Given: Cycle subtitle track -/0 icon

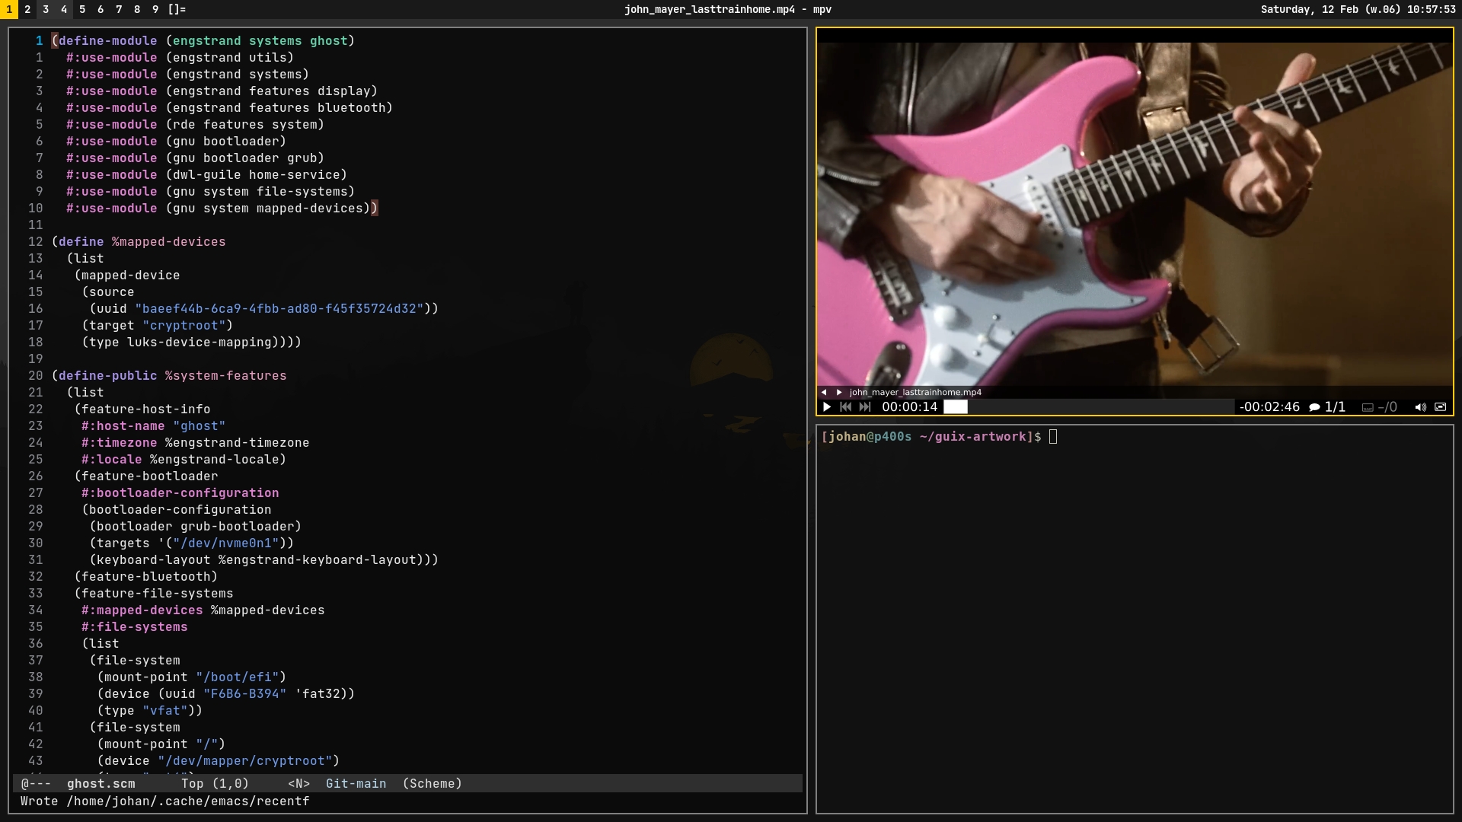Looking at the screenshot, I should coord(1379,407).
